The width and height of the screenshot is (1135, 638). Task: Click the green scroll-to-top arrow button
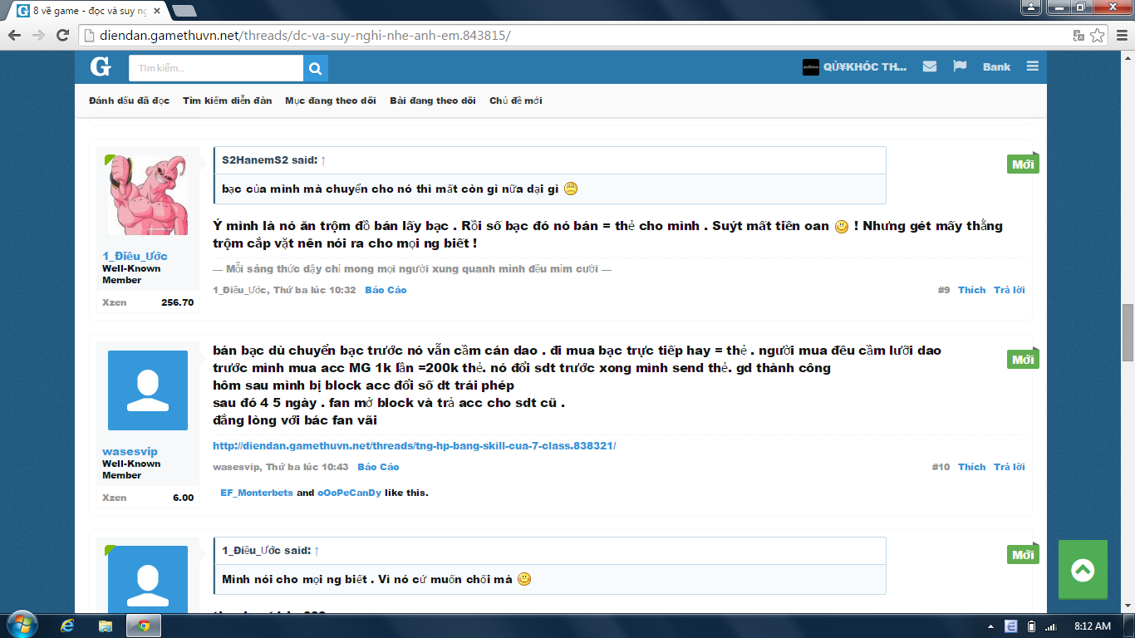click(1083, 570)
